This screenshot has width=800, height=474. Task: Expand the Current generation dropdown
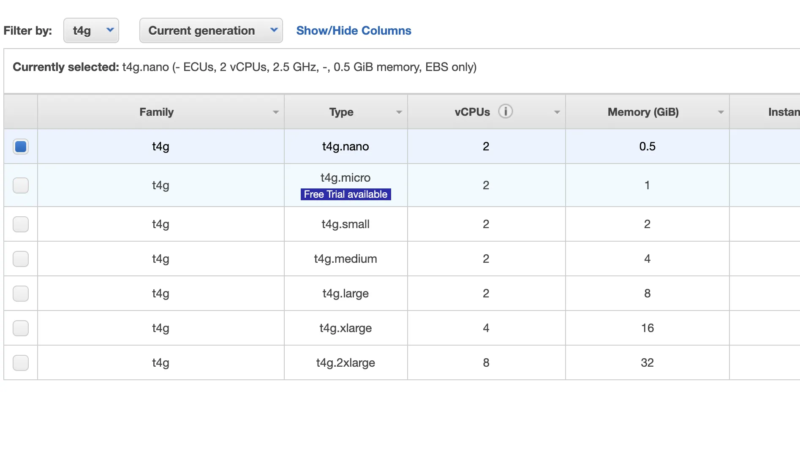pos(211,30)
